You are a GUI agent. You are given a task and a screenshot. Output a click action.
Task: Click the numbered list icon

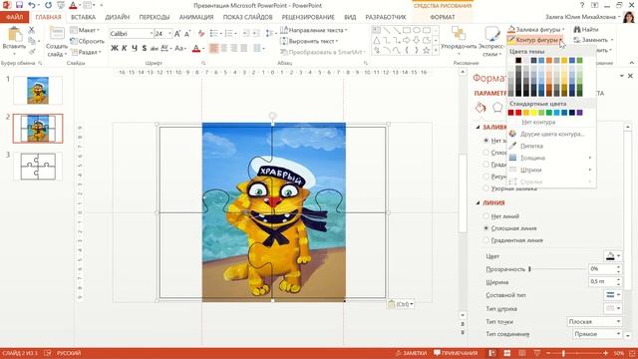click(229, 33)
